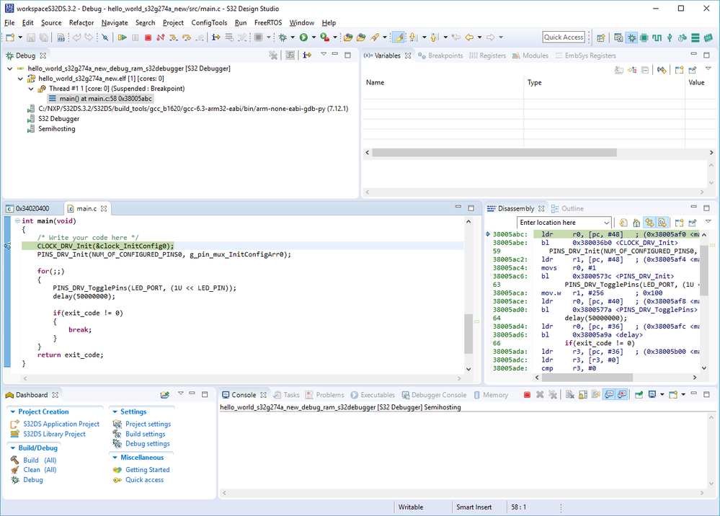The image size is (720, 516).
Task: Open dropdown arrow next to Run button
Action: [x=314, y=37]
